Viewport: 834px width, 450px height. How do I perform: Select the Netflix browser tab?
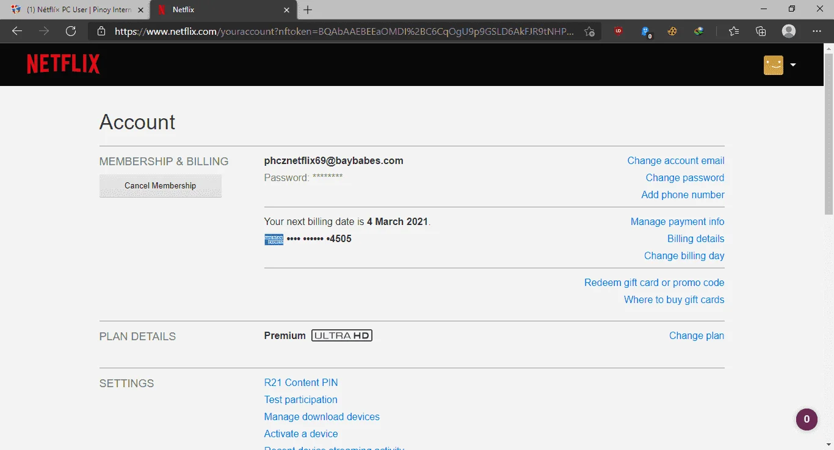click(x=223, y=10)
